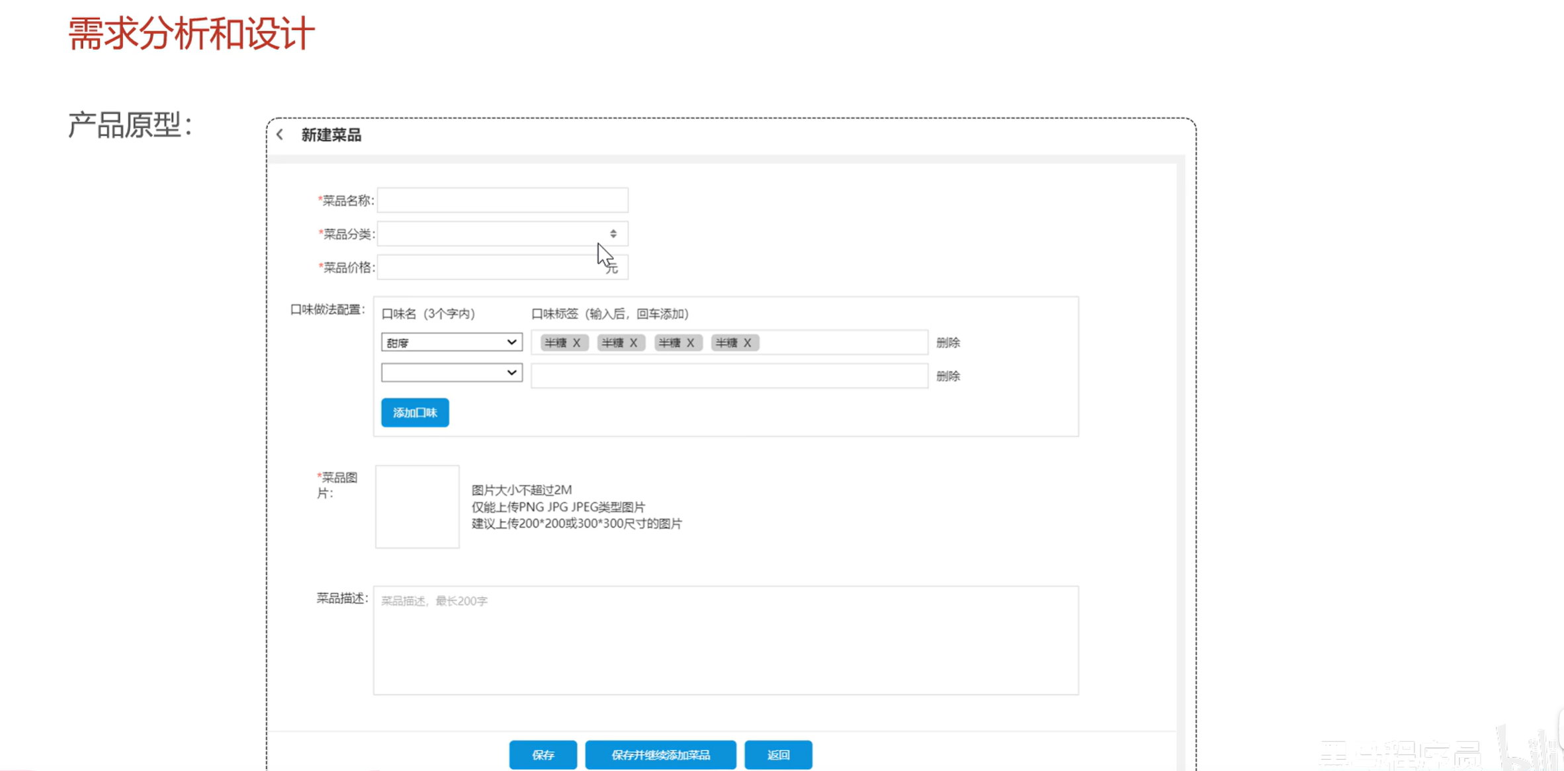Click the back arrow beside 新建菜品

click(x=280, y=135)
